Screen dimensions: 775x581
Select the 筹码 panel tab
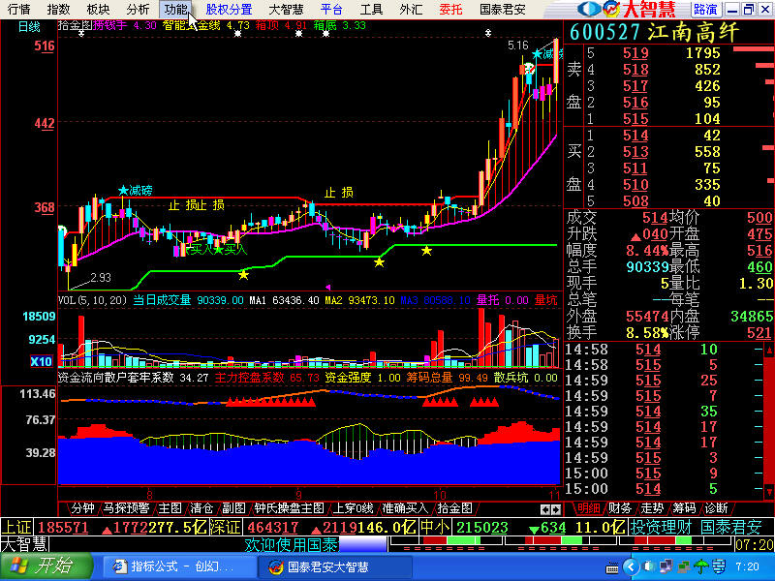point(684,507)
